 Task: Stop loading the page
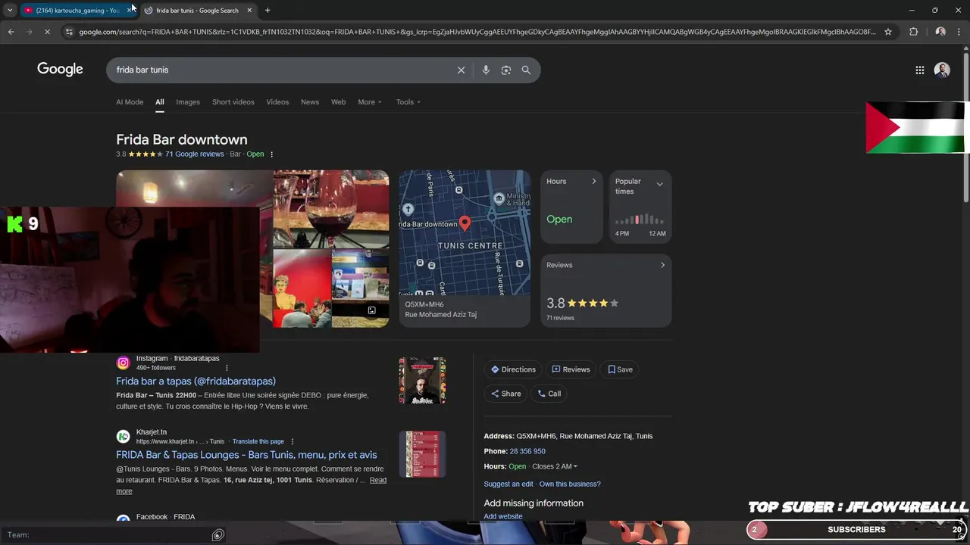point(47,32)
